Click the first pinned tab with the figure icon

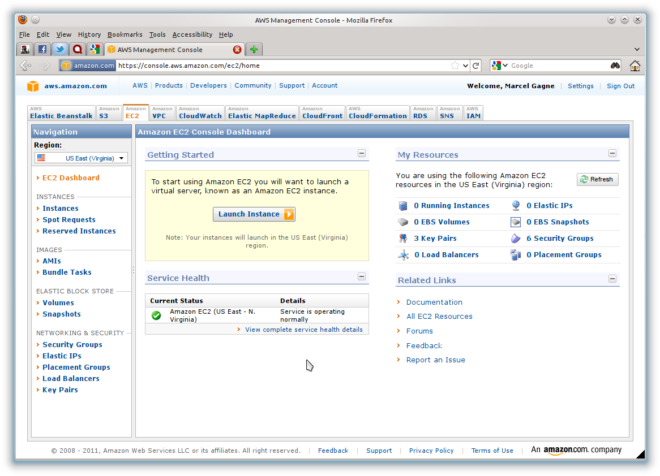[25, 49]
